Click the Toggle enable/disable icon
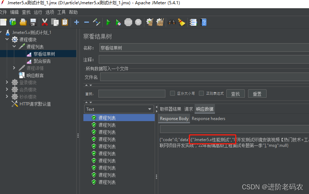This screenshot has height=194, width=309. pyautogui.click(x=97, y=22)
